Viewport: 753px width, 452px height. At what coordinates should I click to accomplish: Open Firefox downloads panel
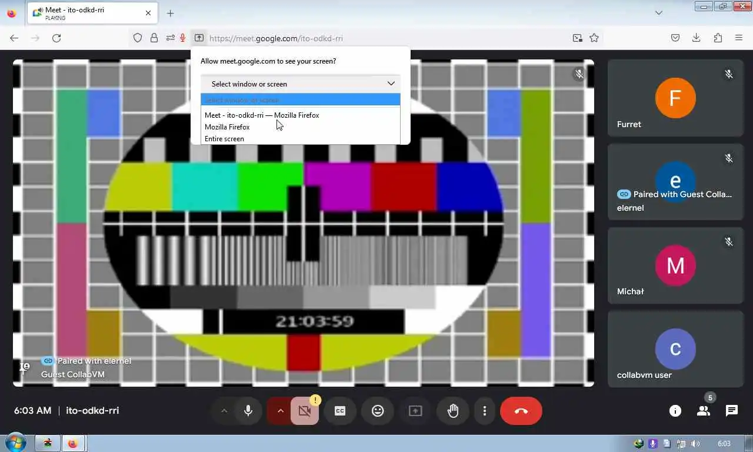pos(696,38)
